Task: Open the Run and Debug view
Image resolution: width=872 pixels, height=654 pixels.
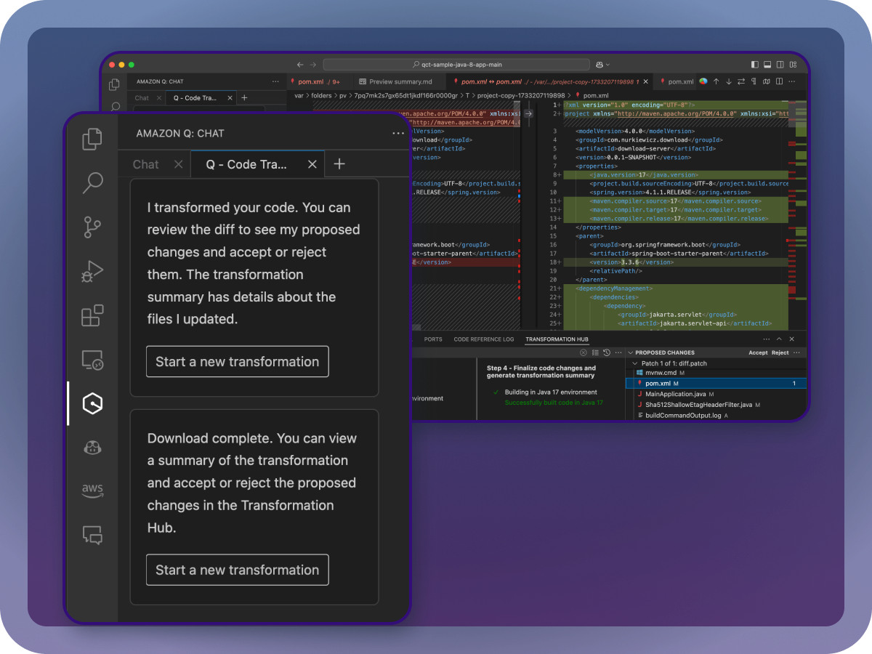Action: pos(92,272)
